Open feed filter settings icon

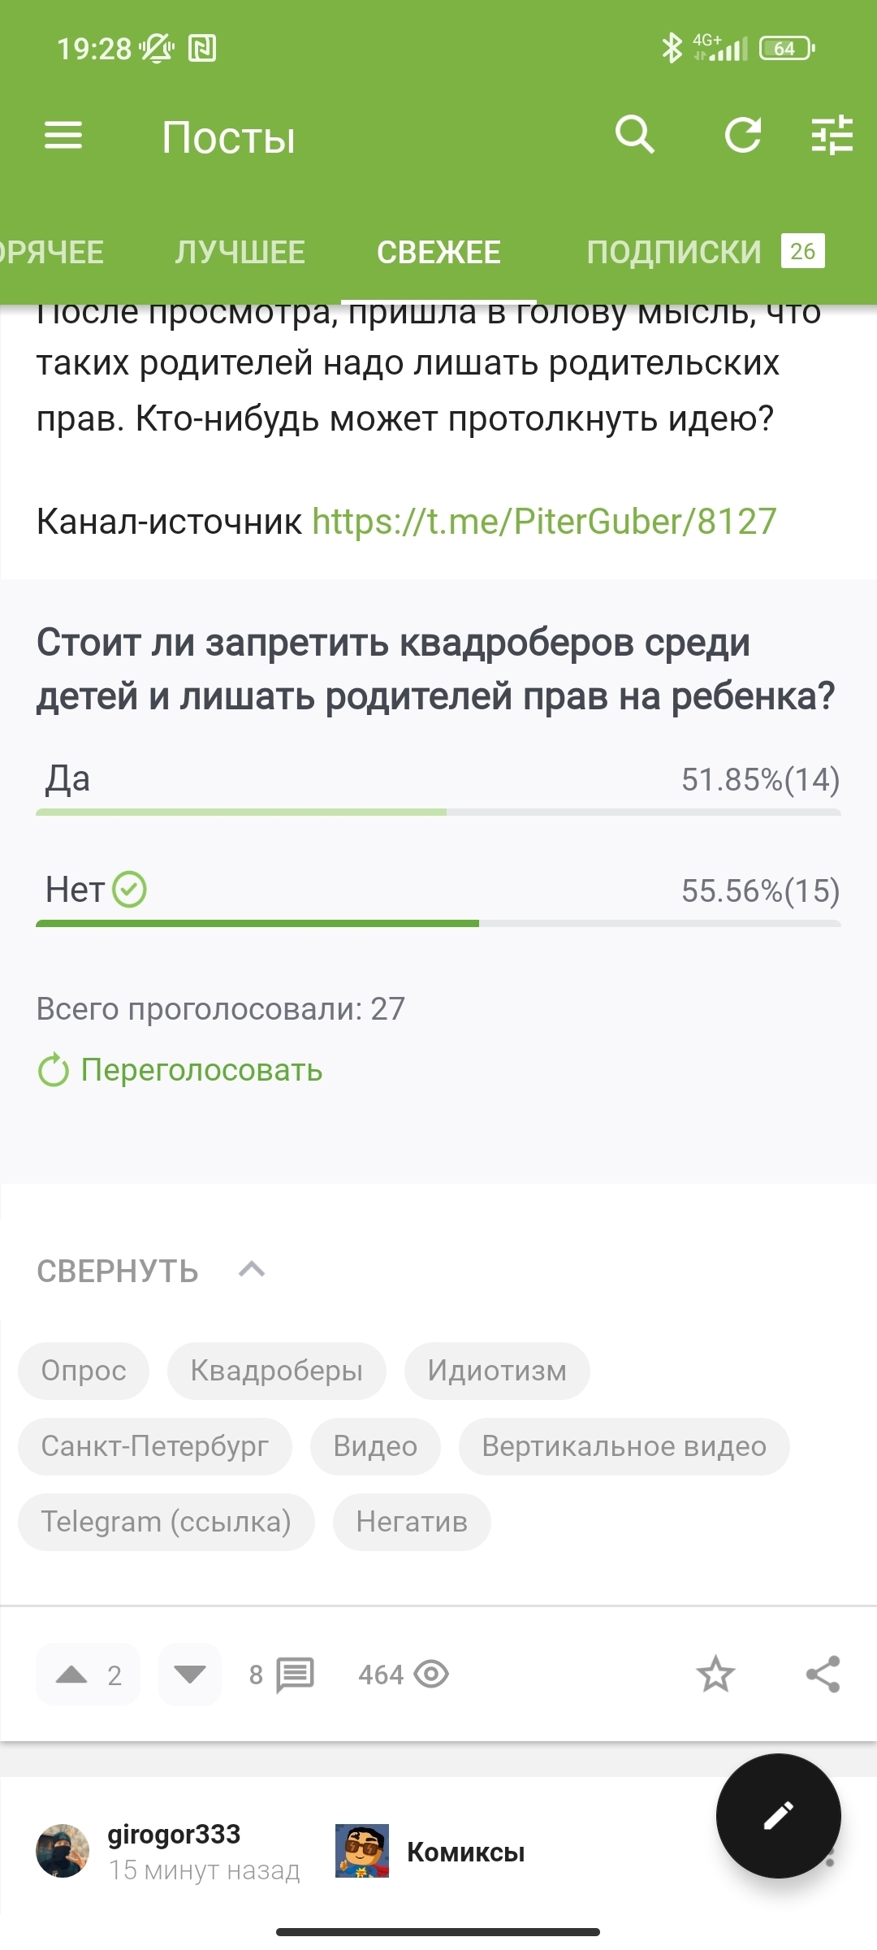tap(832, 135)
